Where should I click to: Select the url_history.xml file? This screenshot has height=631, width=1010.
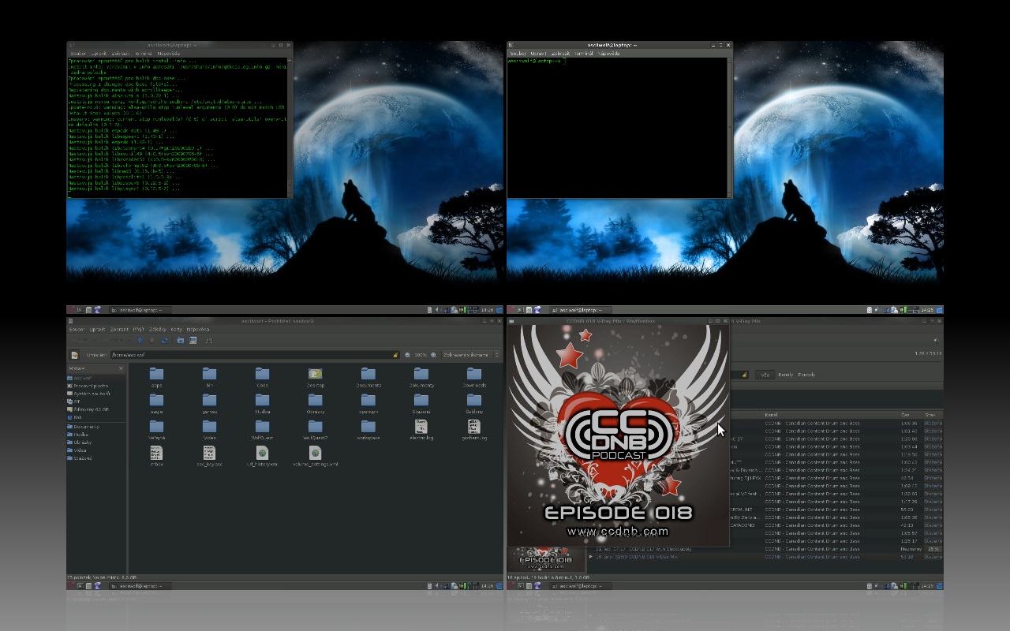coord(262,456)
